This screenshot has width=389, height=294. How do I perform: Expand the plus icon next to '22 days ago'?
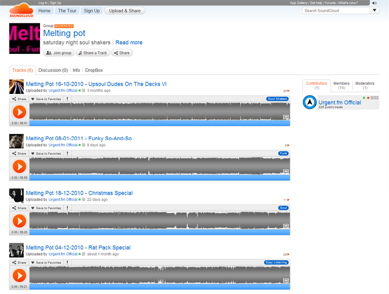pos(83,200)
